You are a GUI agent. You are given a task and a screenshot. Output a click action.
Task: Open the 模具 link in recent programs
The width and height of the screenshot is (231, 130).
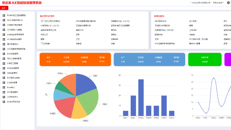click(43, 39)
